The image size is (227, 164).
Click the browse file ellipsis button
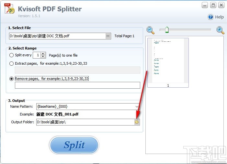click(108, 36)
